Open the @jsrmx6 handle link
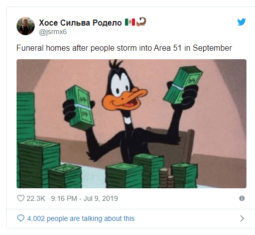Viewport: 255px width, 235px height. [53, 32]
